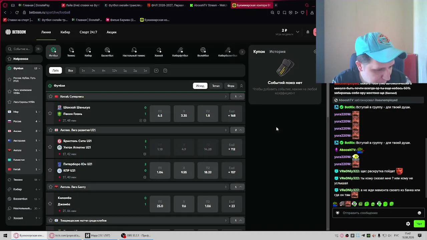Bet on П2 at 1.06 for Джамба
The image size is (427, 240).
[208, 204]
